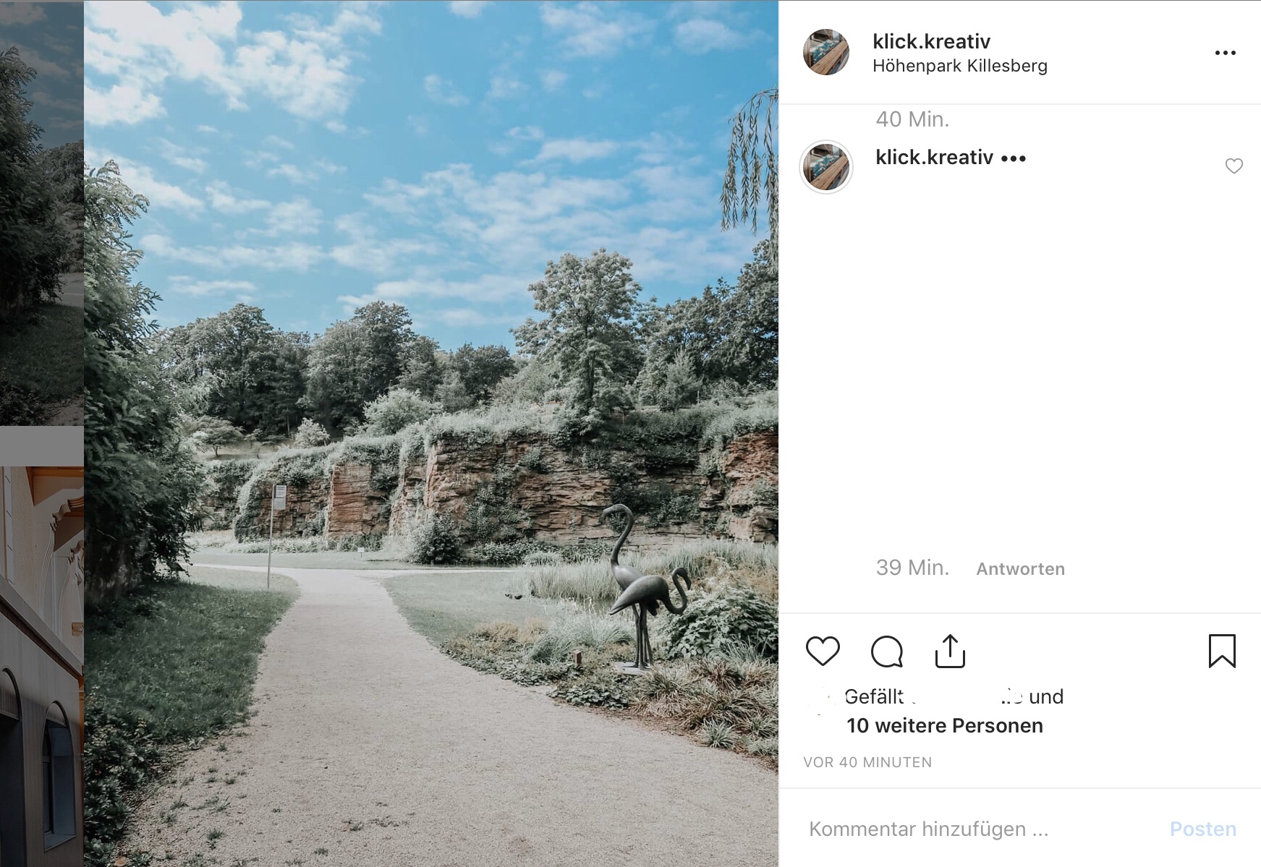The width and height of the screenshot is (1261, 867).
Task: Open the klick.kreativ avatar beside the comment
Action: 826,167
